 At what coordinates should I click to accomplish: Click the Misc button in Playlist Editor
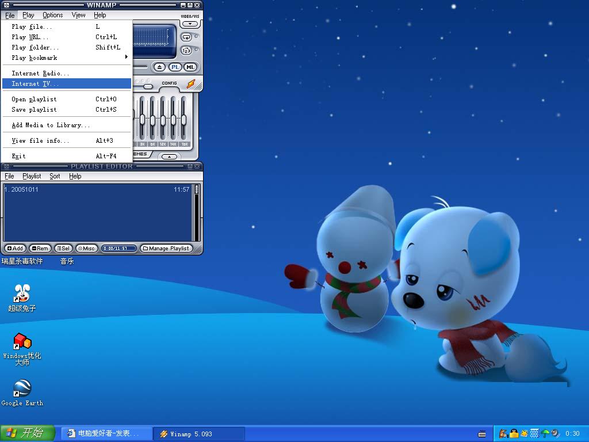coord(87,249)
